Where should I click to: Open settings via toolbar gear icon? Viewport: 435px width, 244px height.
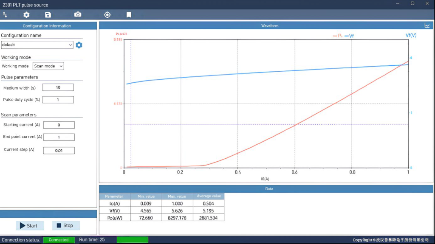pos(26,15)
